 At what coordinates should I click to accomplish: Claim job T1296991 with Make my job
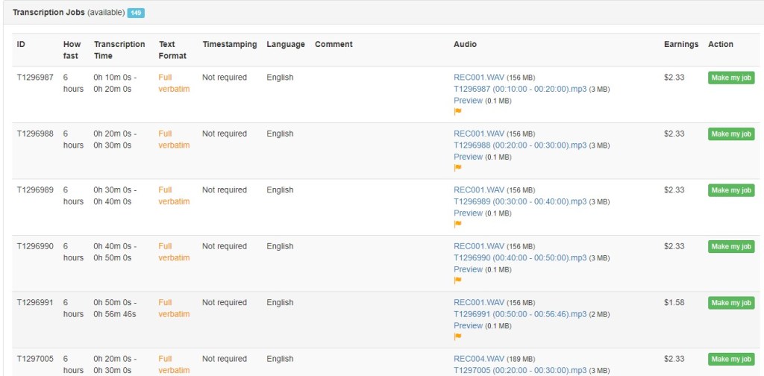731,303
